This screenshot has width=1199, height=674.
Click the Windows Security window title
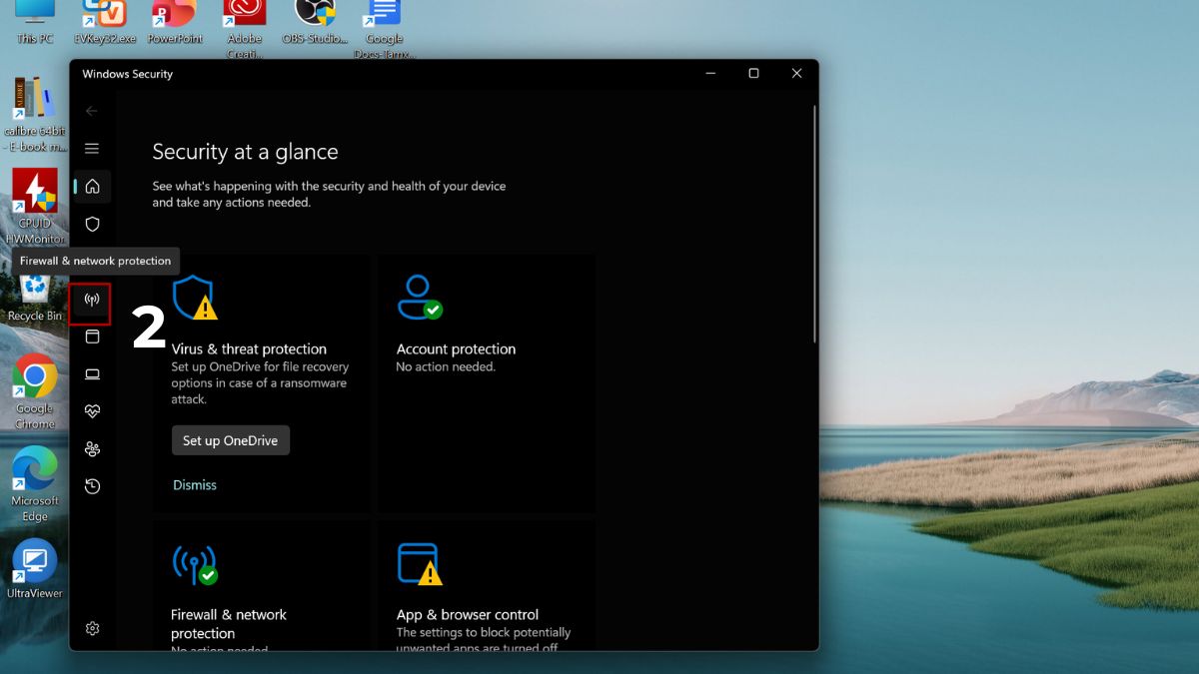[127, 74]
